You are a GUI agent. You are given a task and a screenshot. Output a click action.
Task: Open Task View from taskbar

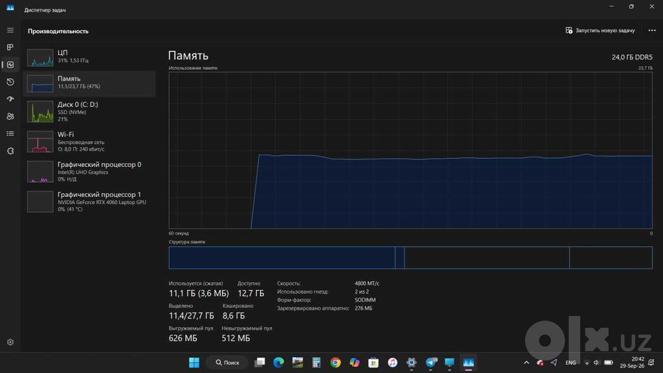pyautogui.click(x=260, y=362)
